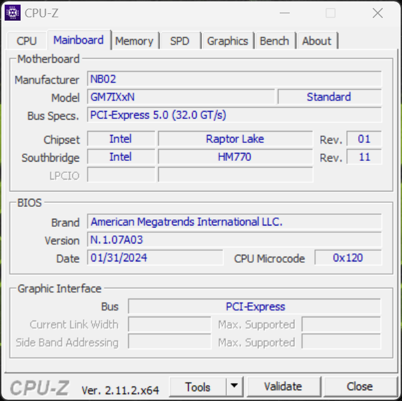Select the Mainboard tab
This screenshot has width=402, height=401.
click(x=78, y=40)
